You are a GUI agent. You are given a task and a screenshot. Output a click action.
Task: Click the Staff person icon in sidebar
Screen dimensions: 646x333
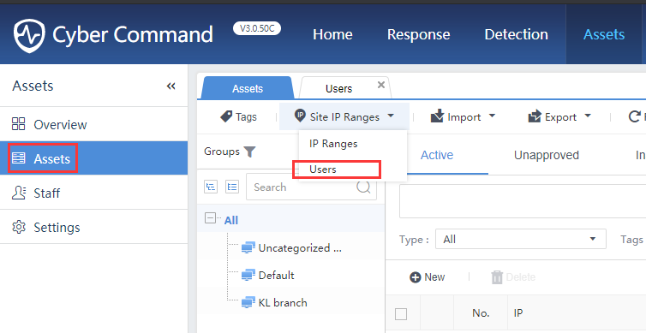(19, 193)
